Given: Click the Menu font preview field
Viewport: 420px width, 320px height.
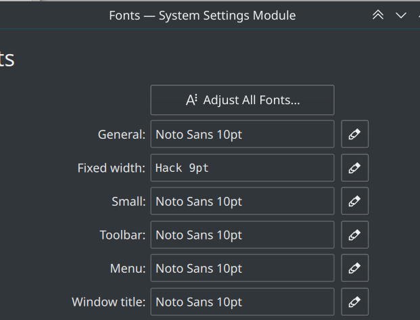Looking at the screenshot, I should point(242,268).
